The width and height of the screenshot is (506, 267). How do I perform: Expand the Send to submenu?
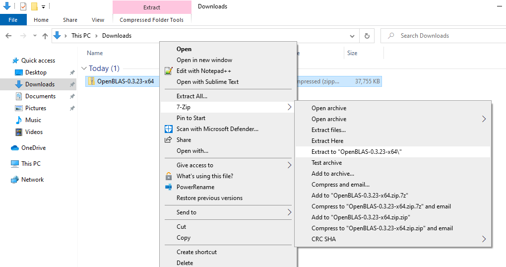point(290,212)
